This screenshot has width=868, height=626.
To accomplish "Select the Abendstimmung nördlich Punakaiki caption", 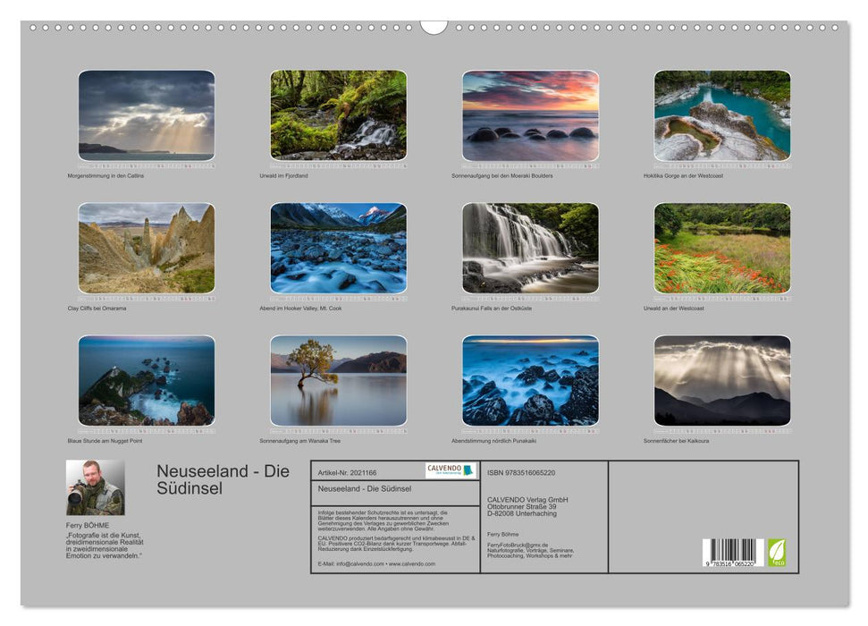I will [493, 439].
